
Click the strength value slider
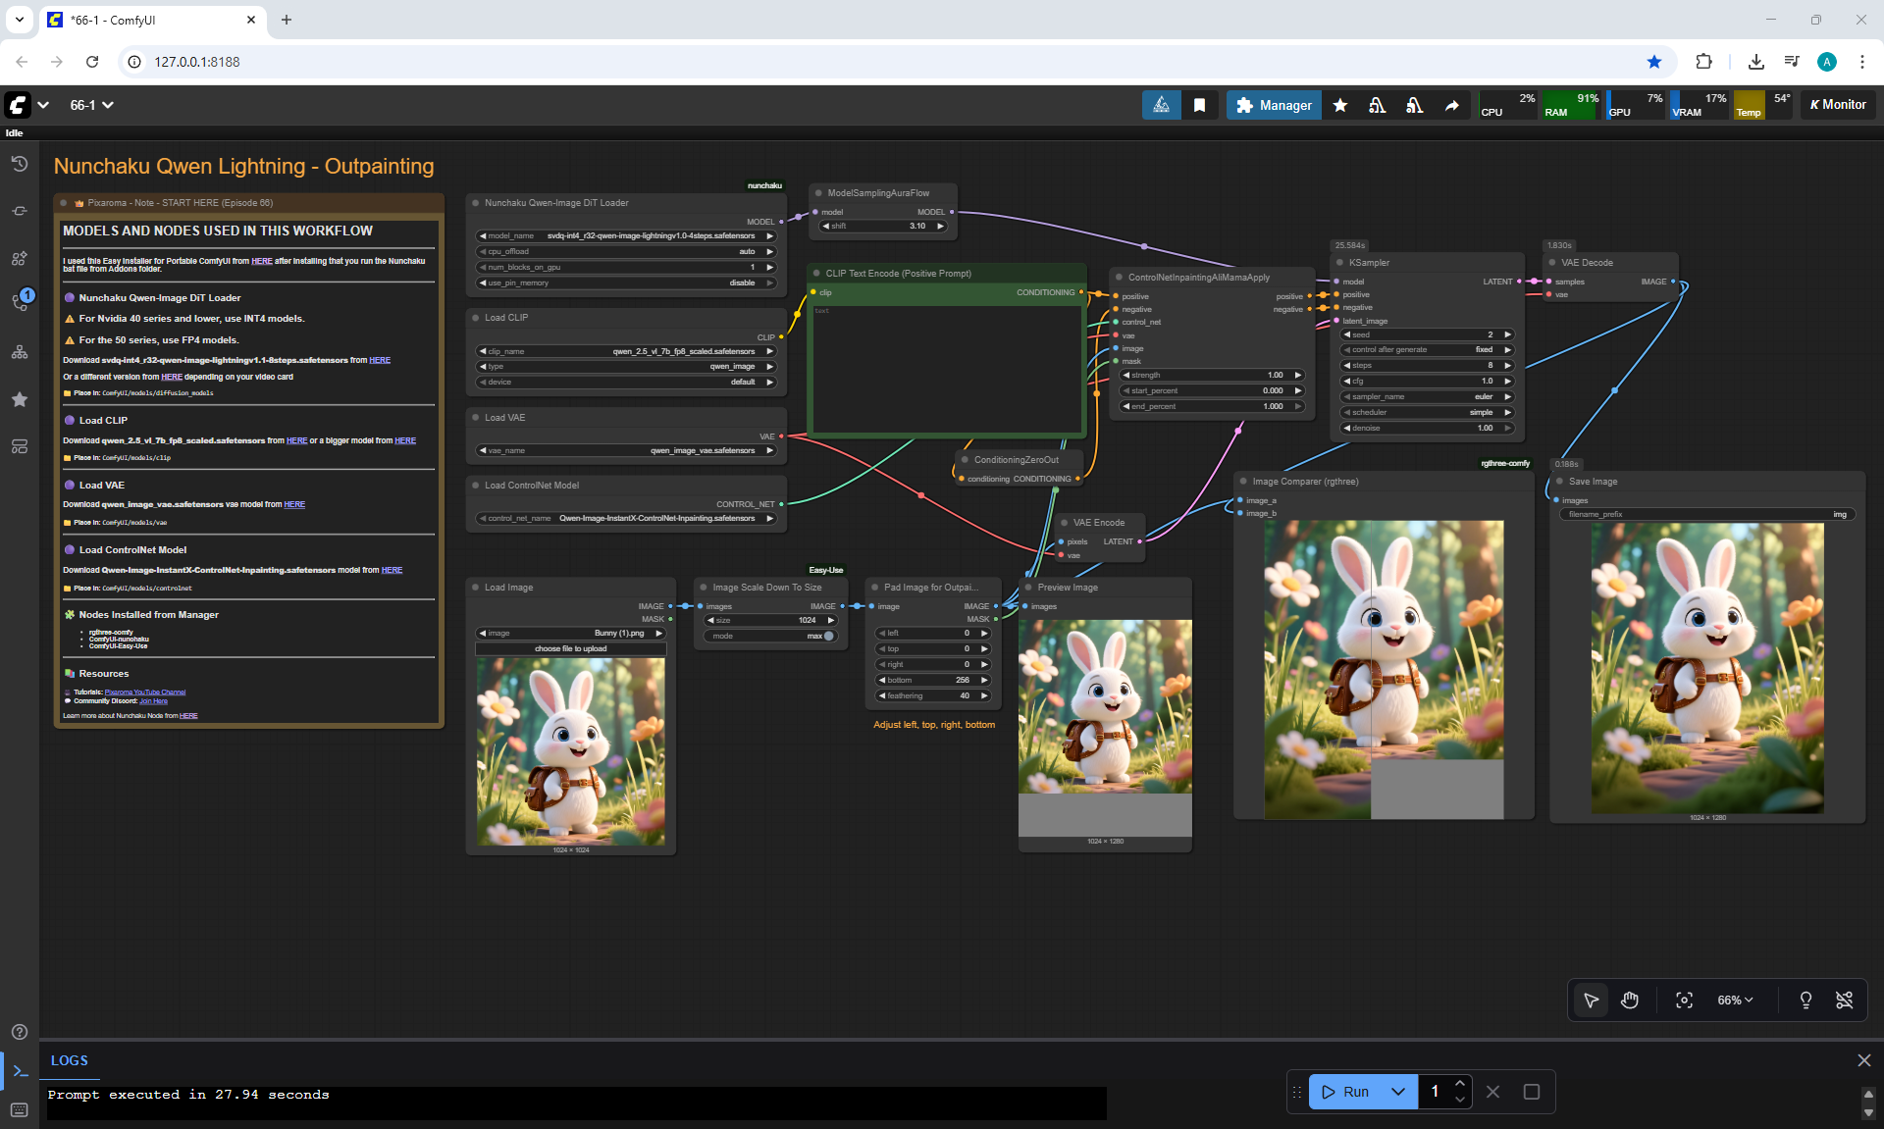(x=1213, y=375)
